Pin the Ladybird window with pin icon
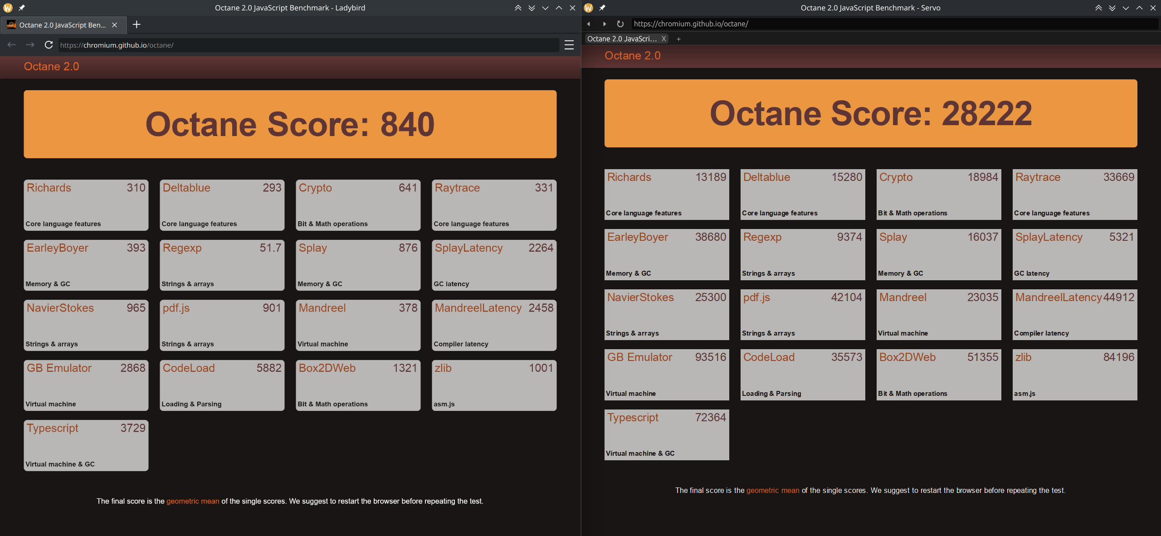 point(22,8)
